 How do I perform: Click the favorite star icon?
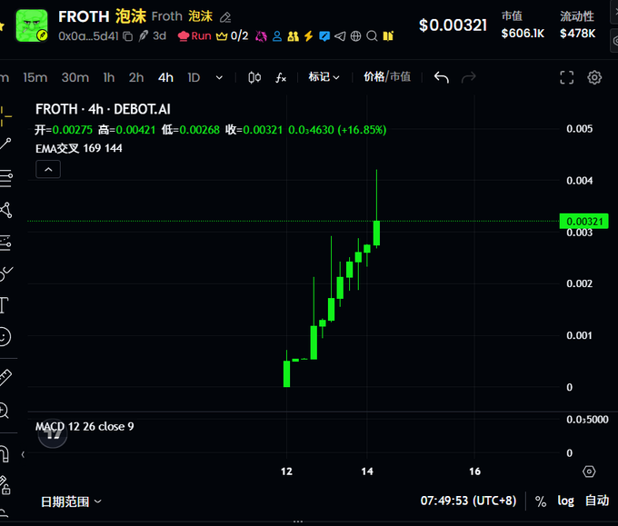[2, 26]
